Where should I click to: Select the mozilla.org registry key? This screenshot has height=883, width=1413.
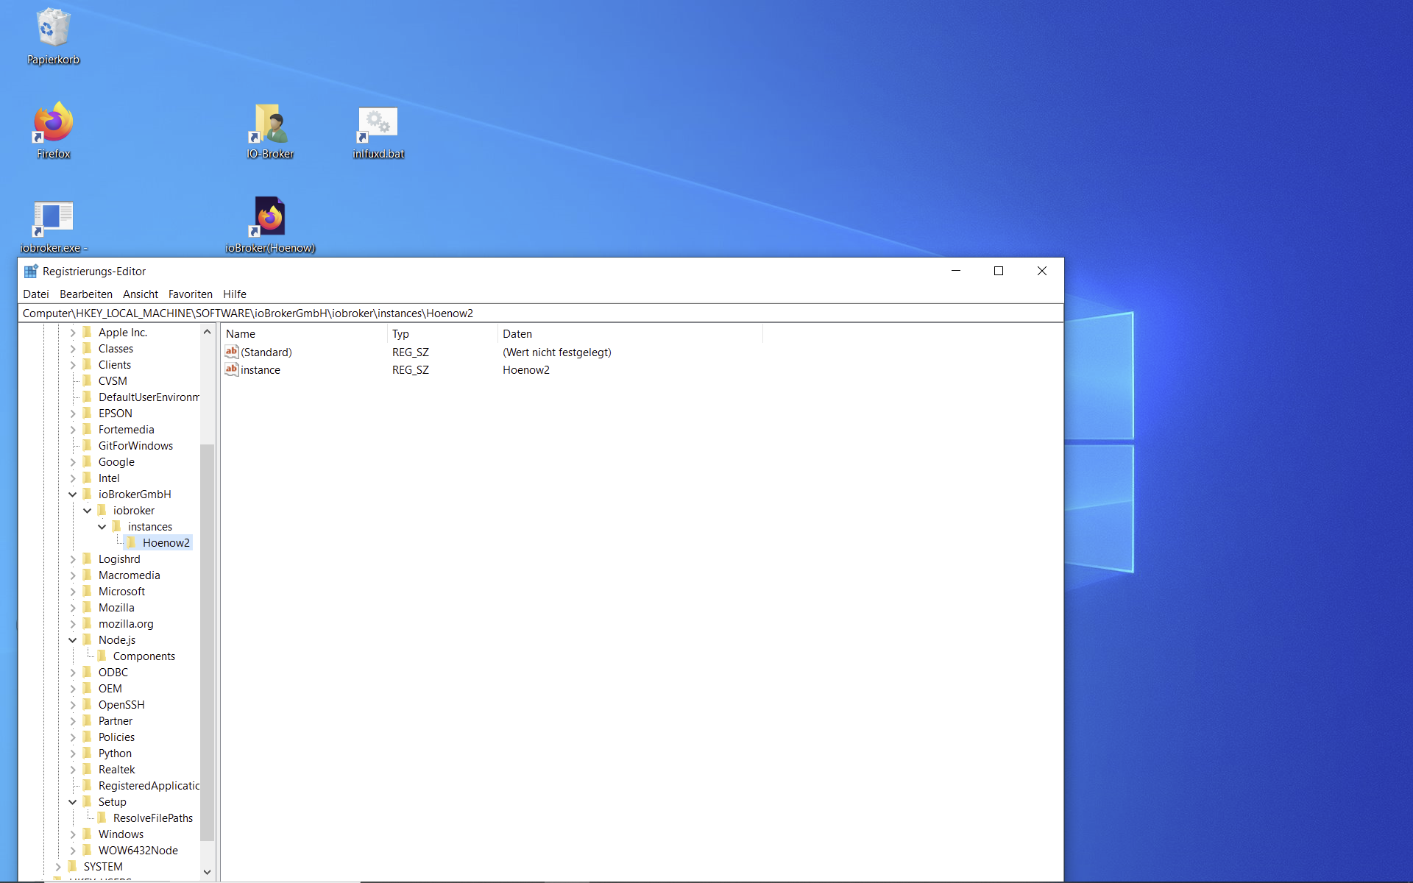point(126,623)
